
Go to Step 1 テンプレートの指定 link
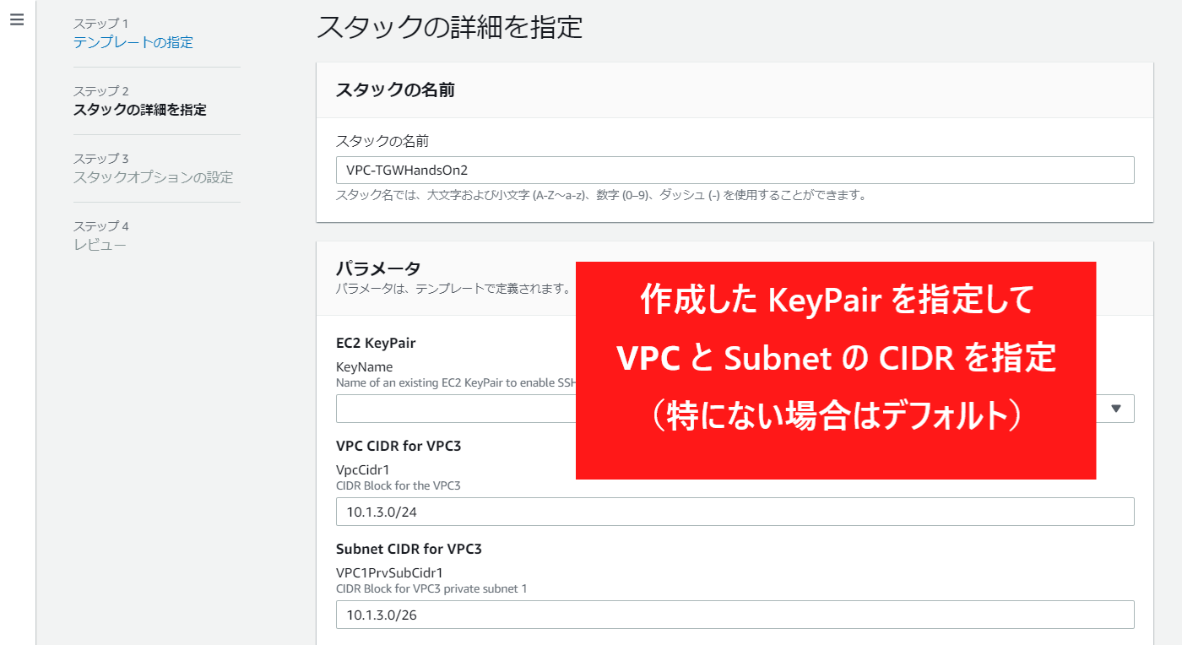[x=133, y=42]
